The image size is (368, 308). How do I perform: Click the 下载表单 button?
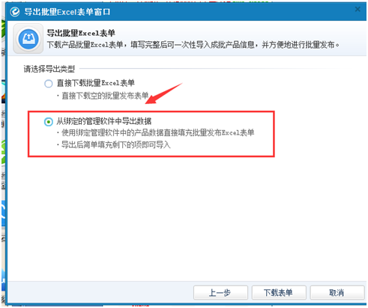point(279,292)
